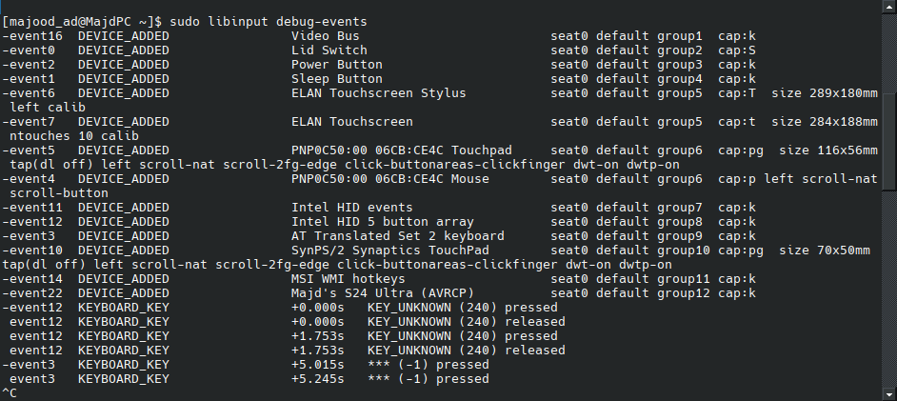This screenshot has height=401, width=897.
Task: Click the 'AT Translated Set 2 keyboard' line
Action: click(398, 236)
